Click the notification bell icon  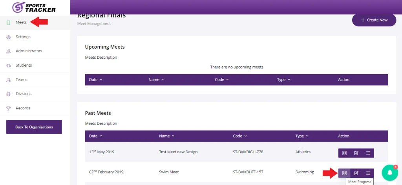tap(390, 172)
